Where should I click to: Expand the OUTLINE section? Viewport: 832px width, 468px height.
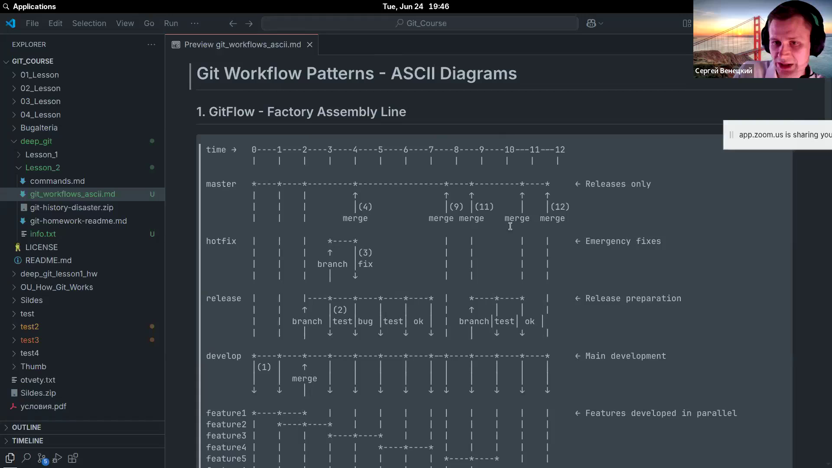26,427
